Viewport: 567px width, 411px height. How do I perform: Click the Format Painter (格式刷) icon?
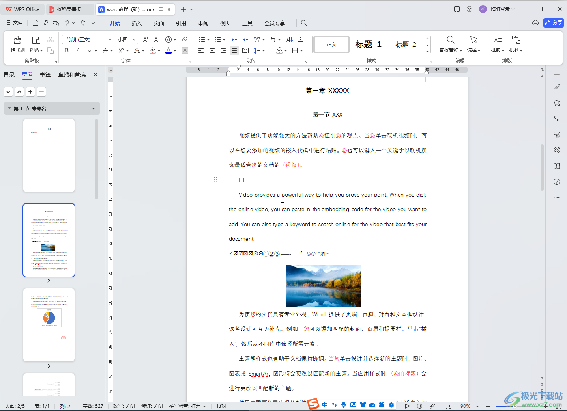pos(17,40)
